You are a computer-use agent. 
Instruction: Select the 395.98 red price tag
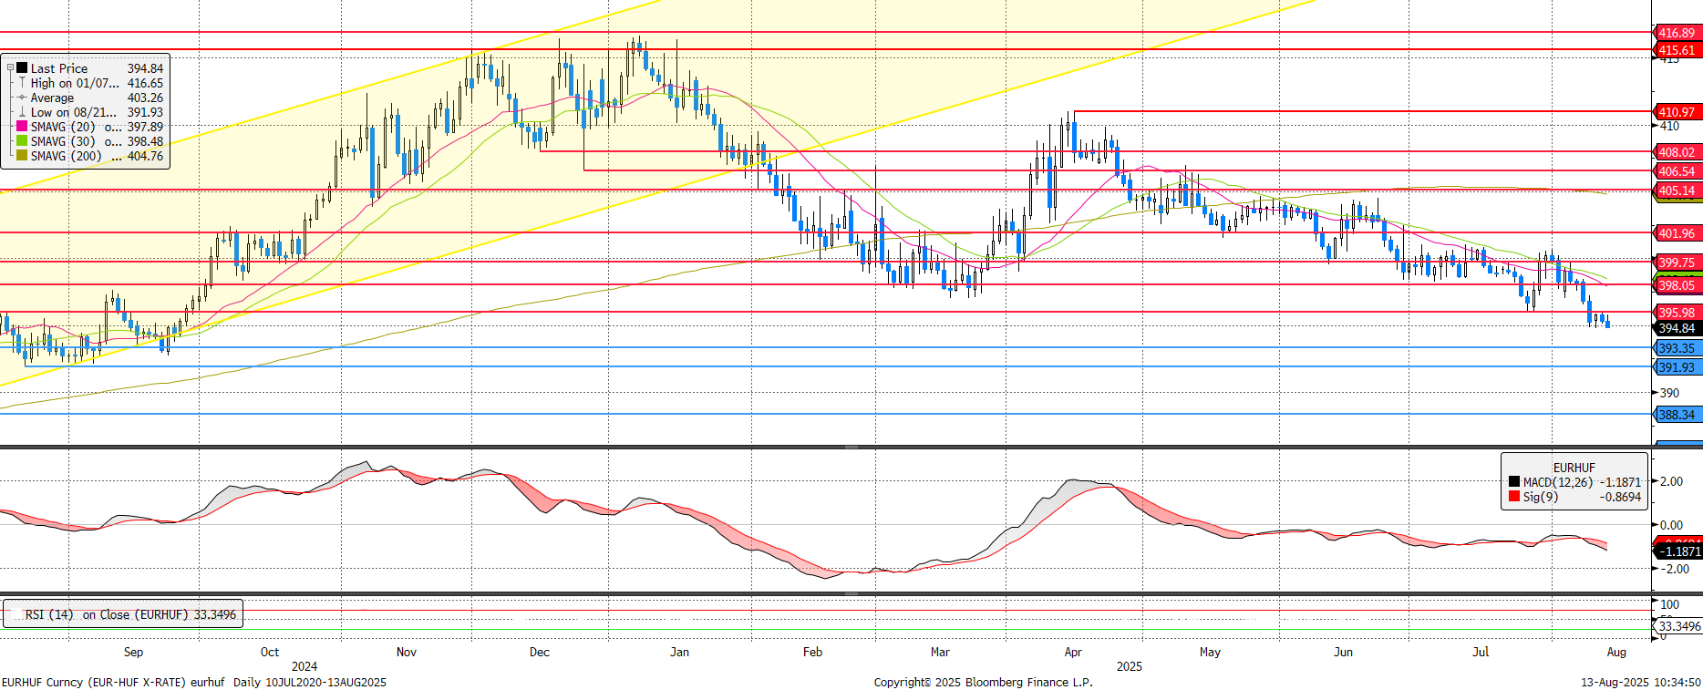[x=1677, y=313]
